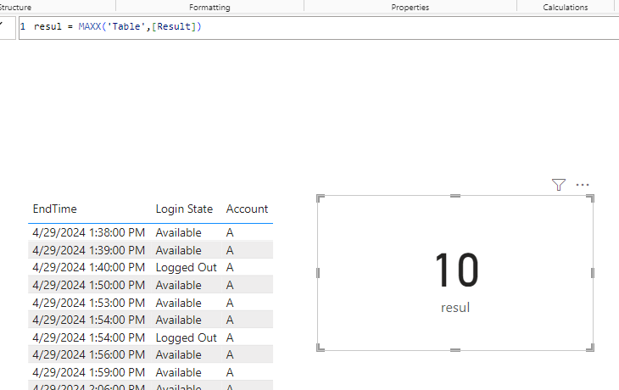
Task: Select the Properties ribbon group label
Action: tap(410, 7)
